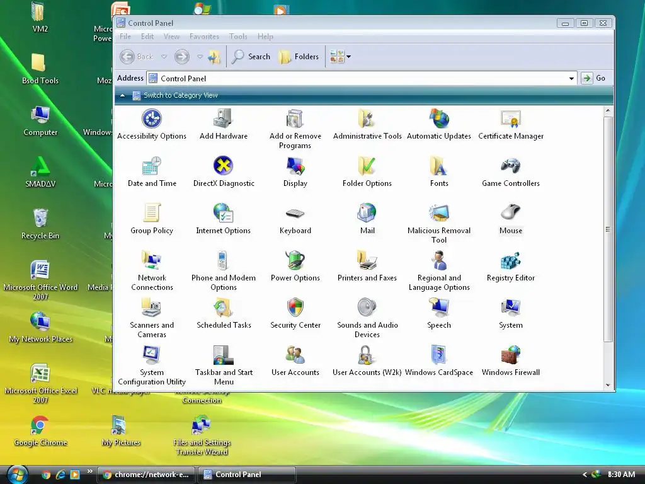Open the Favorites menu
Image resolution: width=645 pixels, height=484 pixels.
coord(204,36)
